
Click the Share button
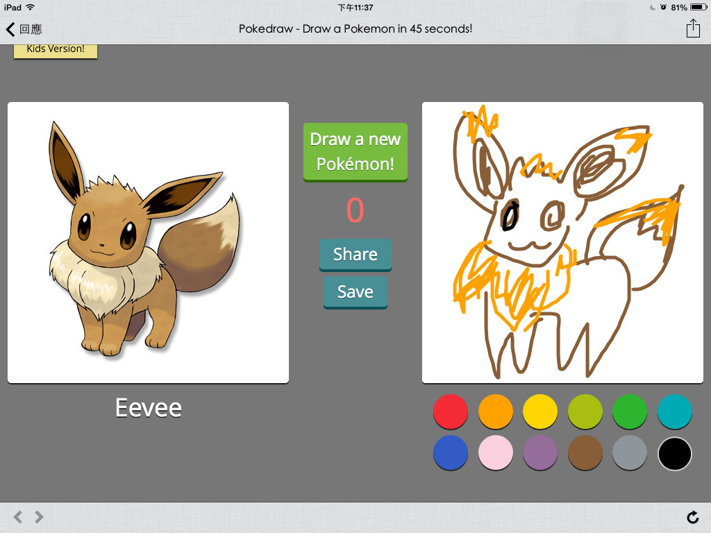coord(355,255)
